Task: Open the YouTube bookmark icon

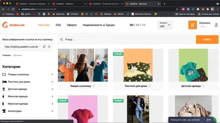Action: tap(18, 14)
